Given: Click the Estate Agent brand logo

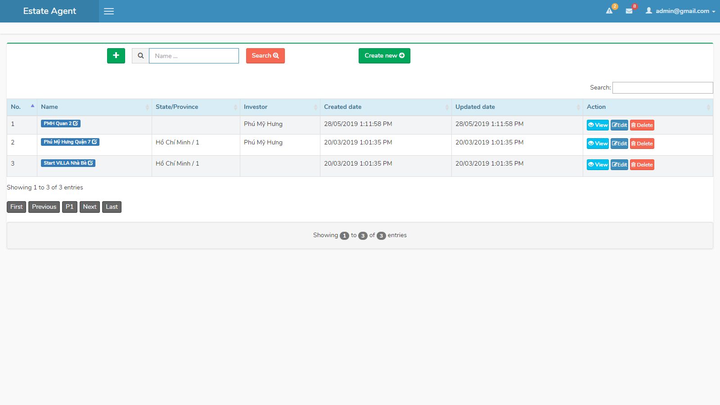Looking at the screenshot, I should (x=49, y=11).
